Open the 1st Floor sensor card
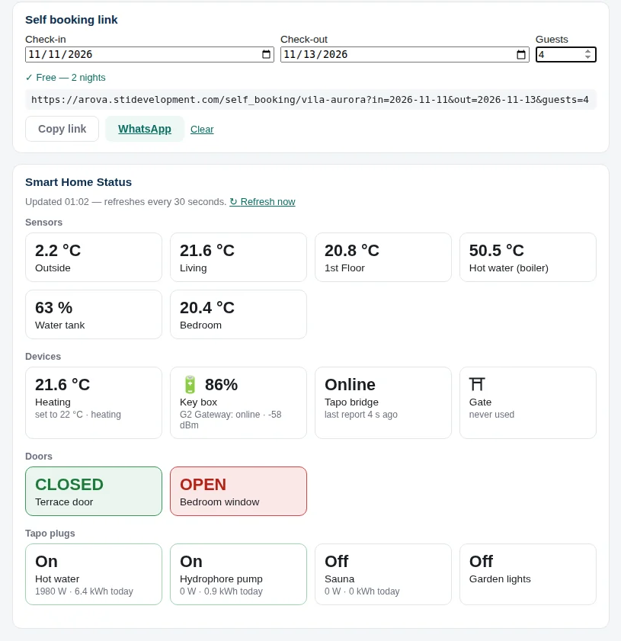The image size is (621, 641). tap(383, 257)
